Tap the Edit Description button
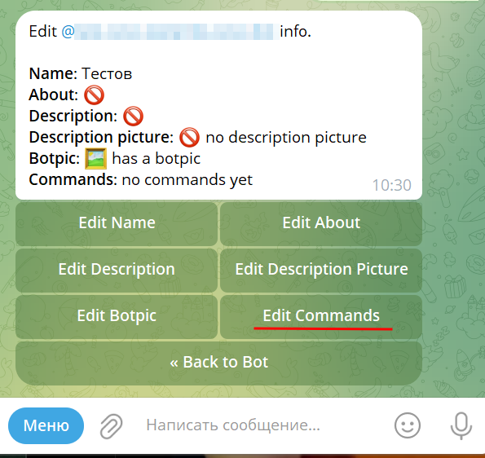 point(117,270)
